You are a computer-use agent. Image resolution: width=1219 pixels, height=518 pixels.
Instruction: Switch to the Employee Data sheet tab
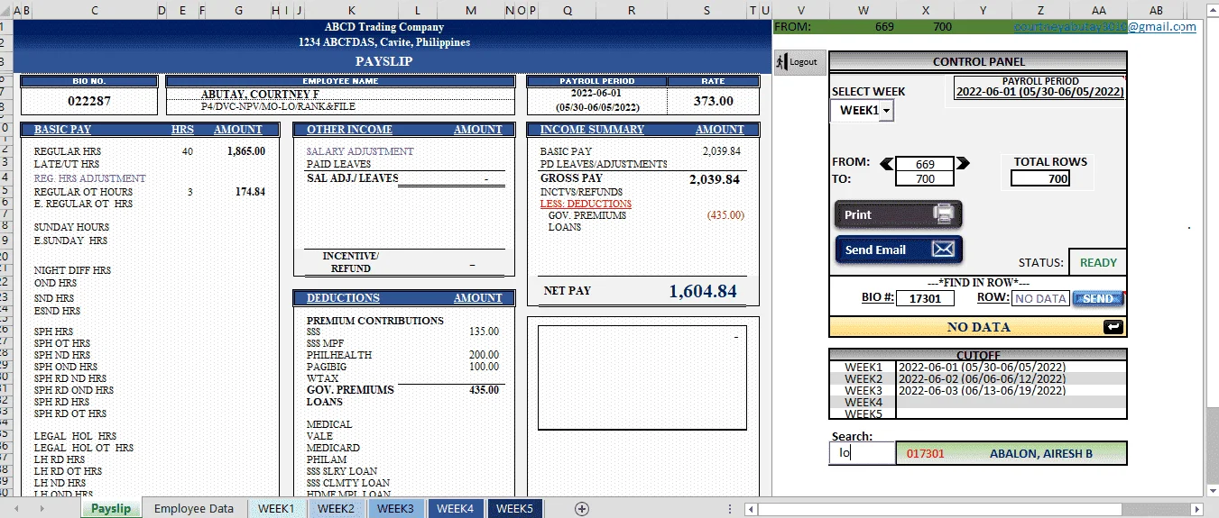pyautogui.click(x=194, y=509)
